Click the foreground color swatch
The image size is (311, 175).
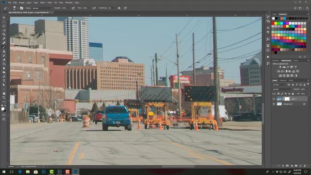click(3, 109)
